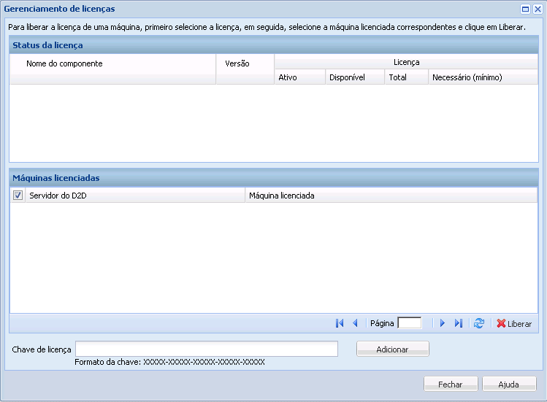Toggle the Servidor do D2D checkbox
Image resolution: width=547 pixels, height=402 pixels.
click(18, 196)
